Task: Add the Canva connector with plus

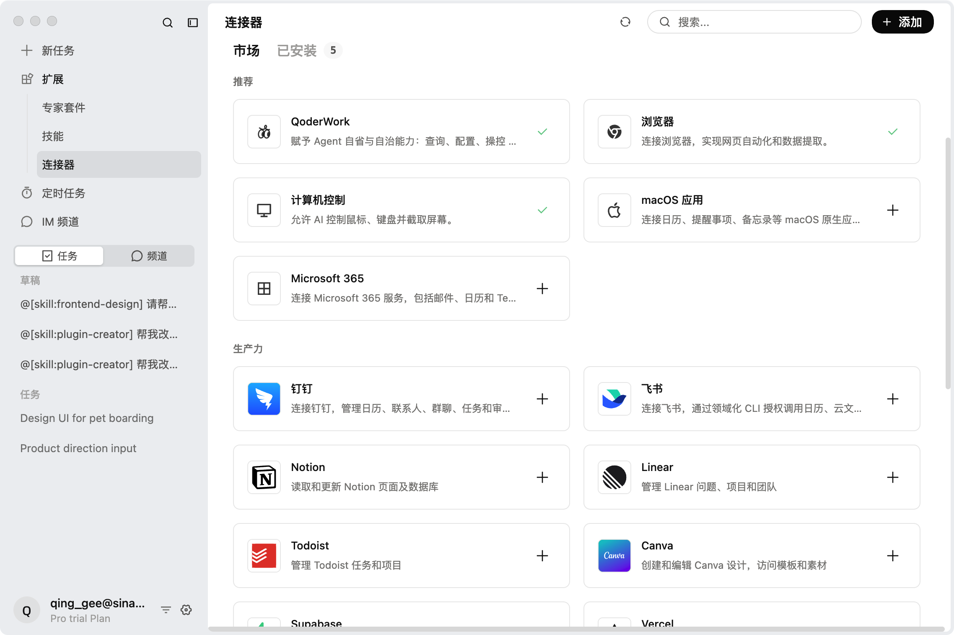Action: tap(892, 556)
